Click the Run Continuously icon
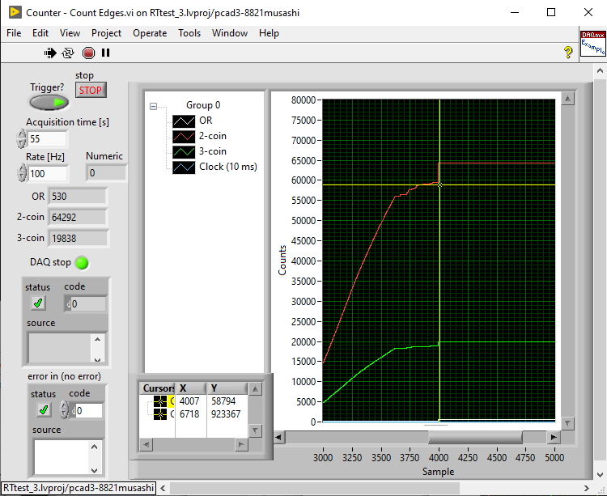607x496 pixels. click(69, 53)
